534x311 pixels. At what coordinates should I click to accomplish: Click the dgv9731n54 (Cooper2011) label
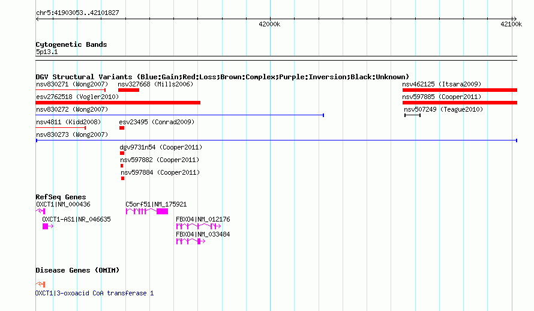tap(161, 147)
